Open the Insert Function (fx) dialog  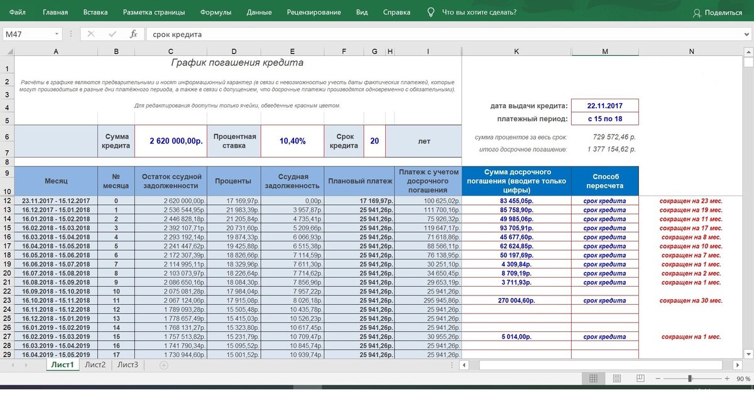pos(133,34)
